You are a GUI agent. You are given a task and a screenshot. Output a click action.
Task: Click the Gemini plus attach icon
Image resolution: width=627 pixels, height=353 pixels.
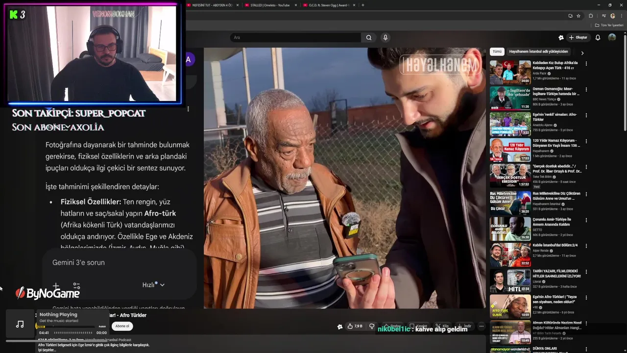[56, 285]
